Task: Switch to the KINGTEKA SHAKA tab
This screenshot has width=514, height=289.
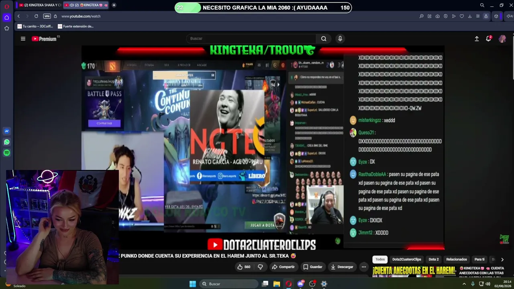Action: (40, 5)
